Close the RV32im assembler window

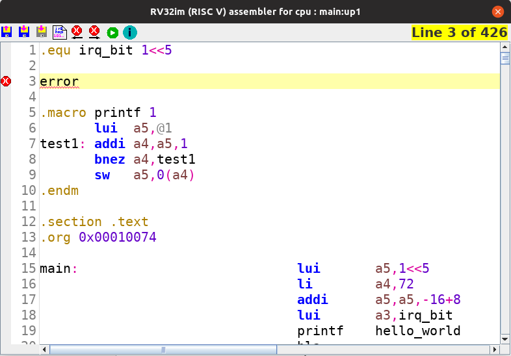(497, 12)
